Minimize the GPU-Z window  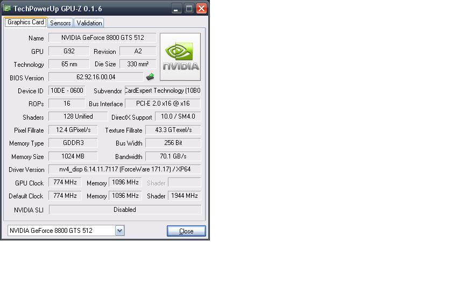pyautogui.click(x=176, y=9)
